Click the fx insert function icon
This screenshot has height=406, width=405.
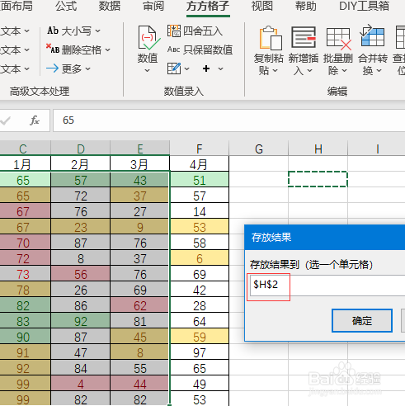(x=35, y=120)
